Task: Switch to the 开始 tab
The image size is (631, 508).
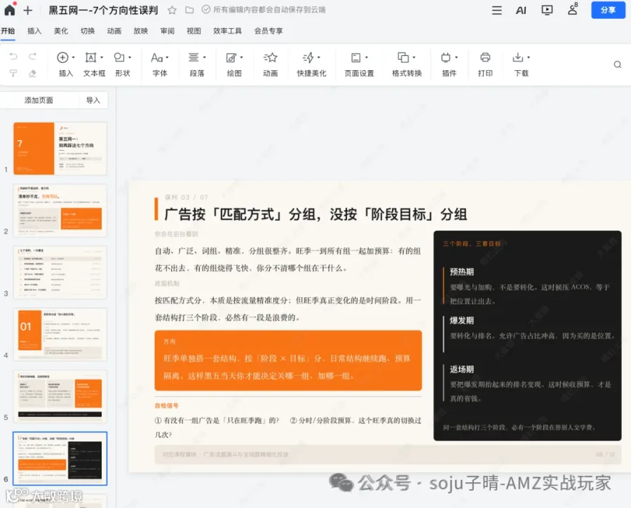Action: (8, 31)
